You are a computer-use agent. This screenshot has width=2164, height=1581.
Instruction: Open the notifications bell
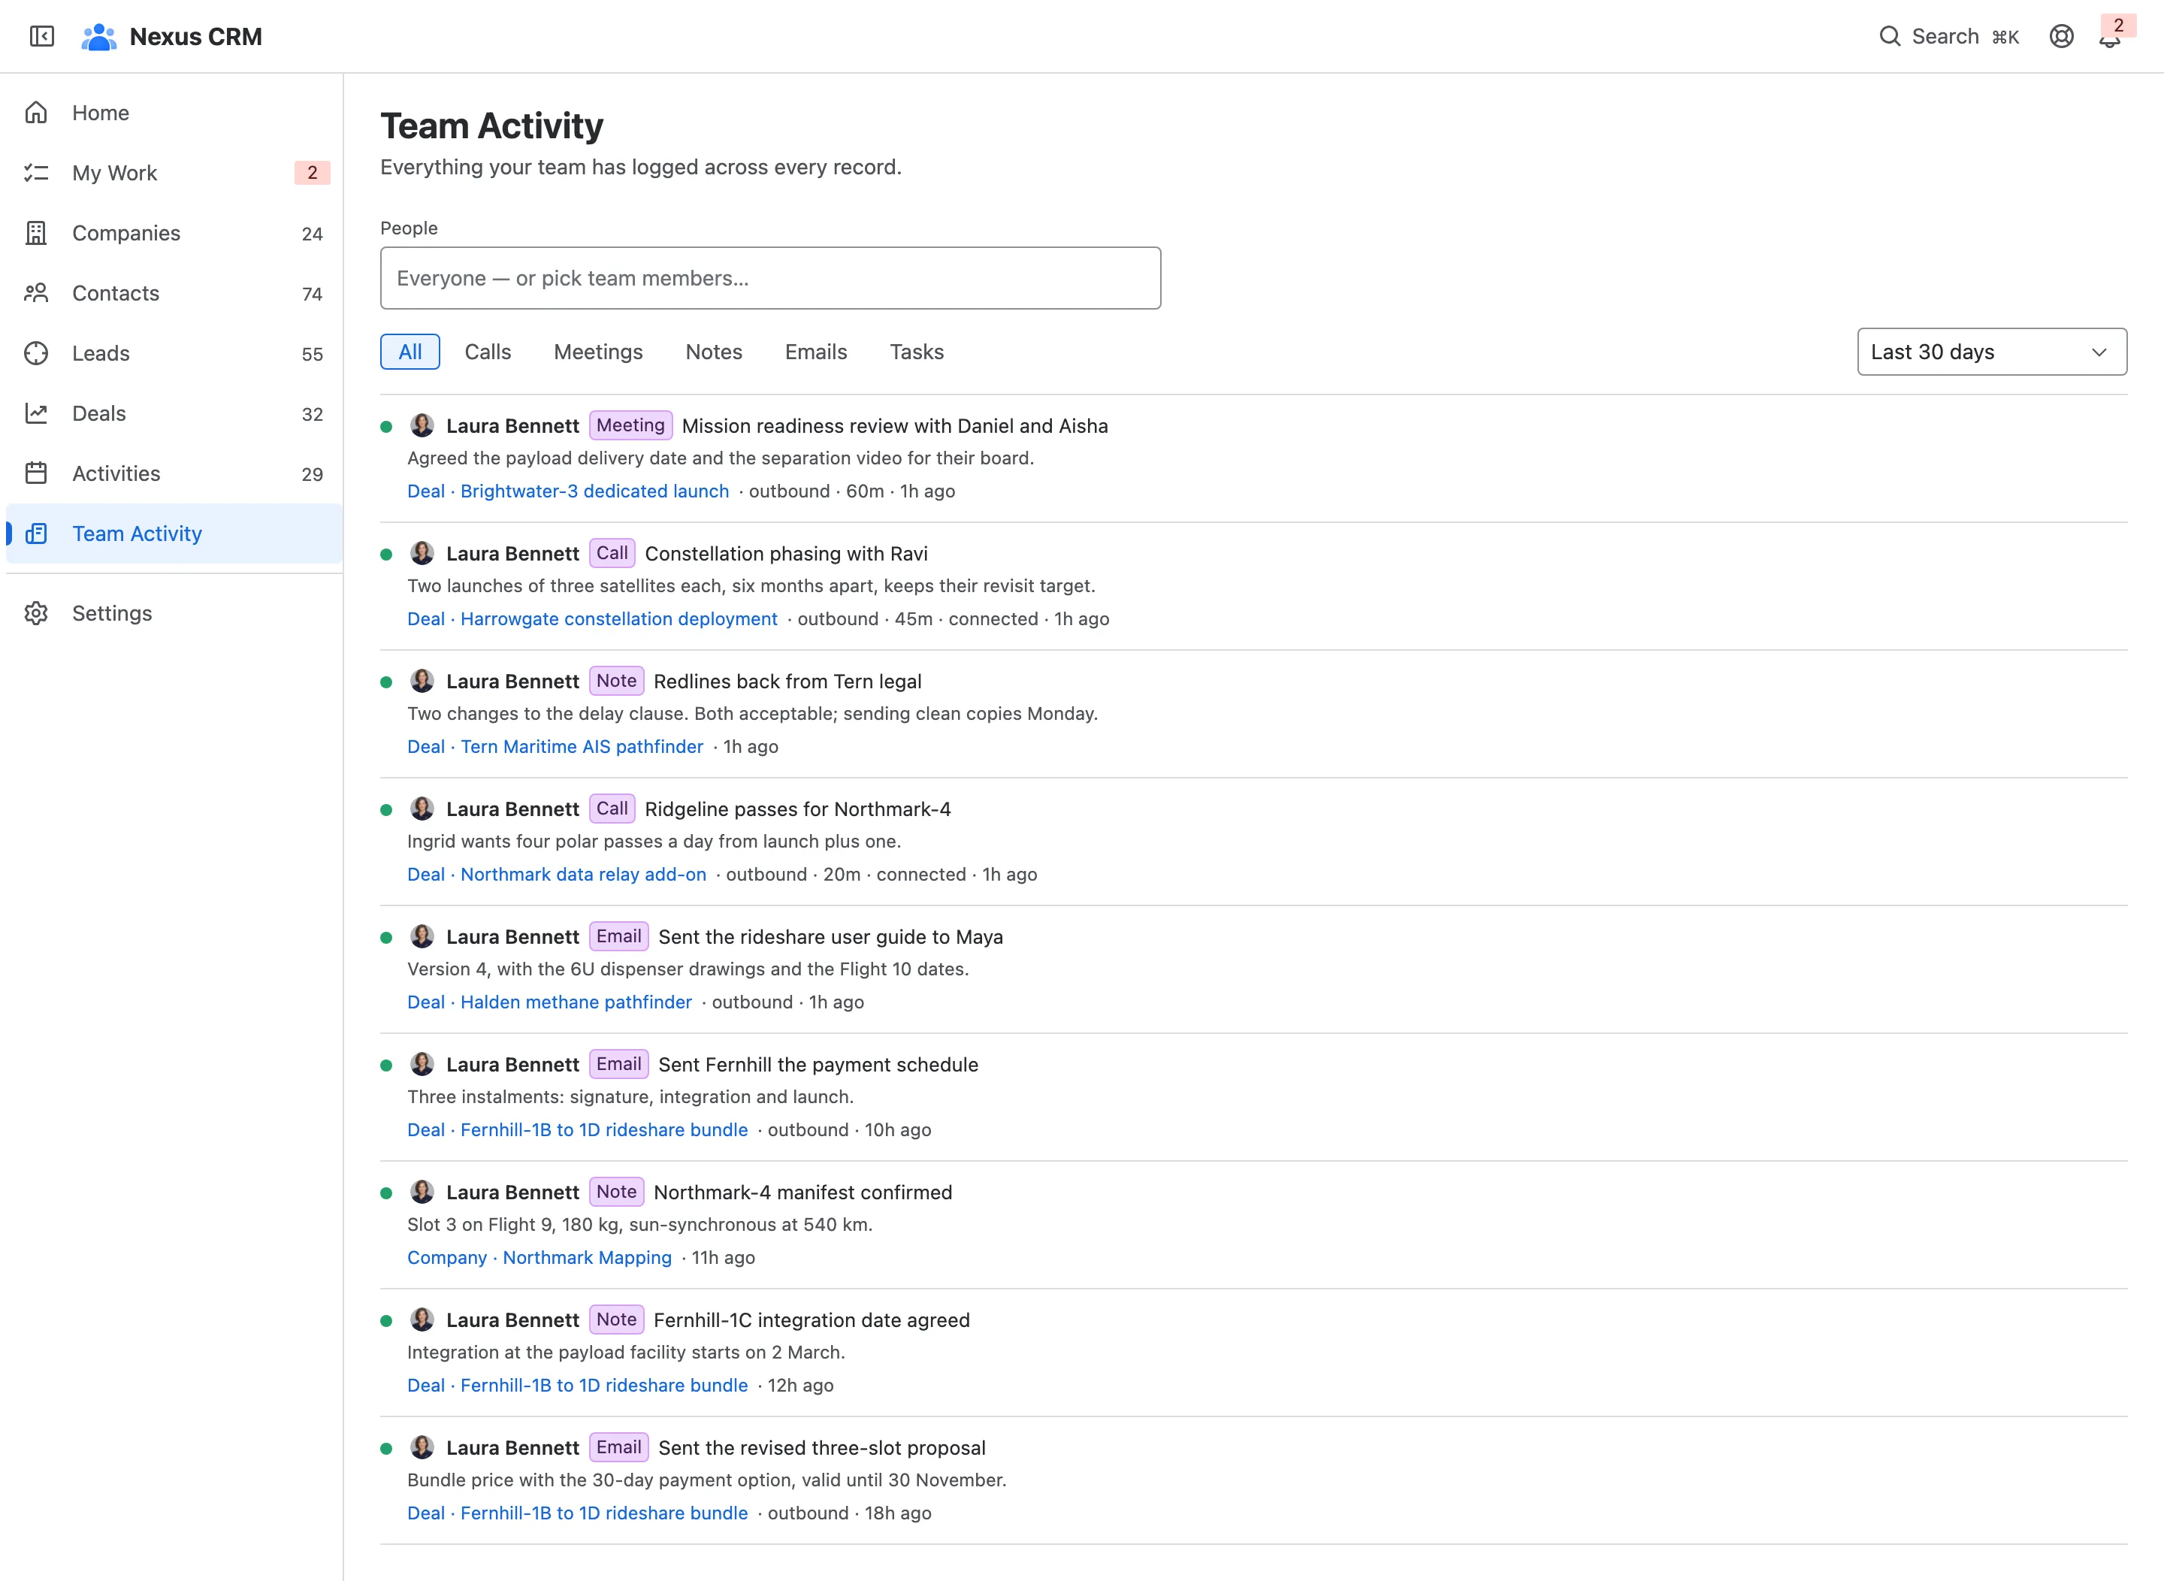[x=2109, y=38]
